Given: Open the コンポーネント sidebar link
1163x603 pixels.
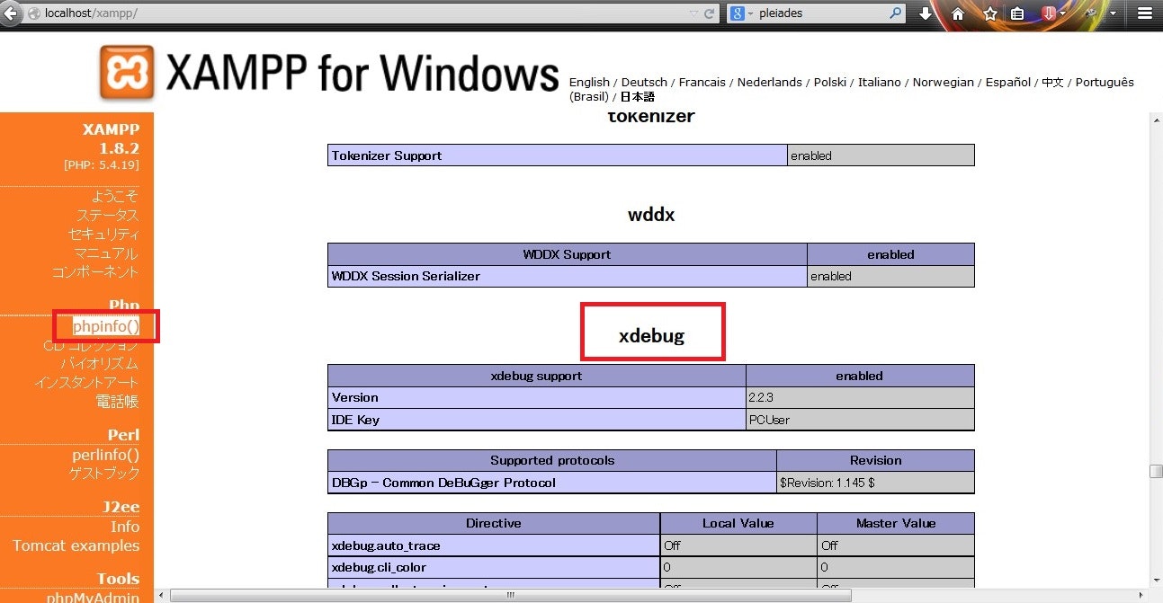Looking at the screenshot, I should tap(96, 271).
